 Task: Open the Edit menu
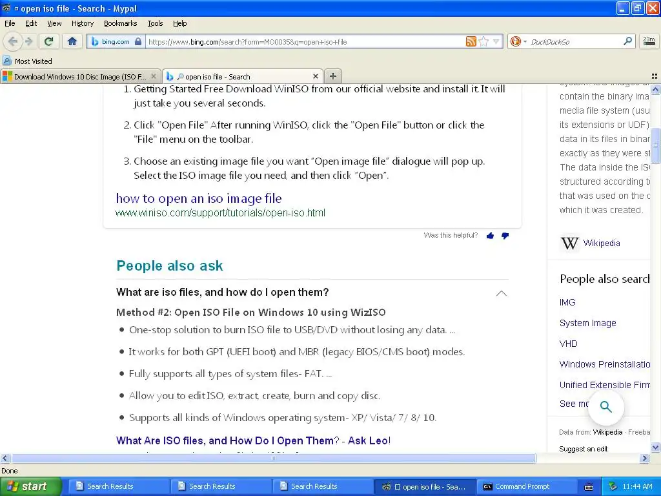point(31,23)
